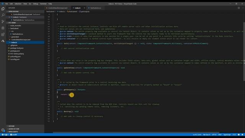The image size is (245, 138).
Task: Open the editor More Actions ellipsis
Action: point(243,8)
